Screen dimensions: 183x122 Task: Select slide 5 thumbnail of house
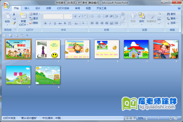point(136,49)
